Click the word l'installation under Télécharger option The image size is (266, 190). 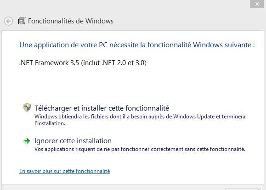(x=50, y=123)
